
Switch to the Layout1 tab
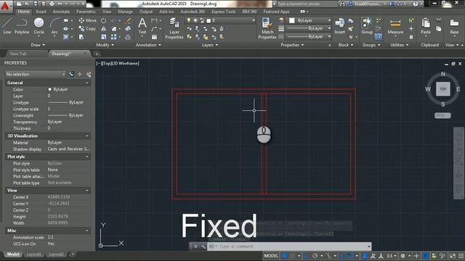click(33, 254)
